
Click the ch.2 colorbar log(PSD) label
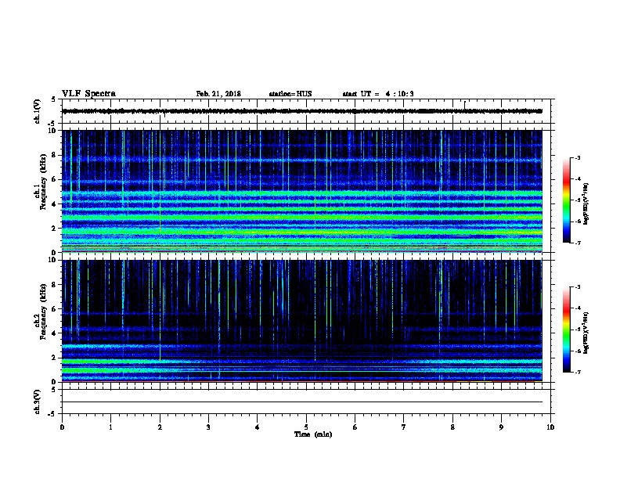[x=586, y=333]
